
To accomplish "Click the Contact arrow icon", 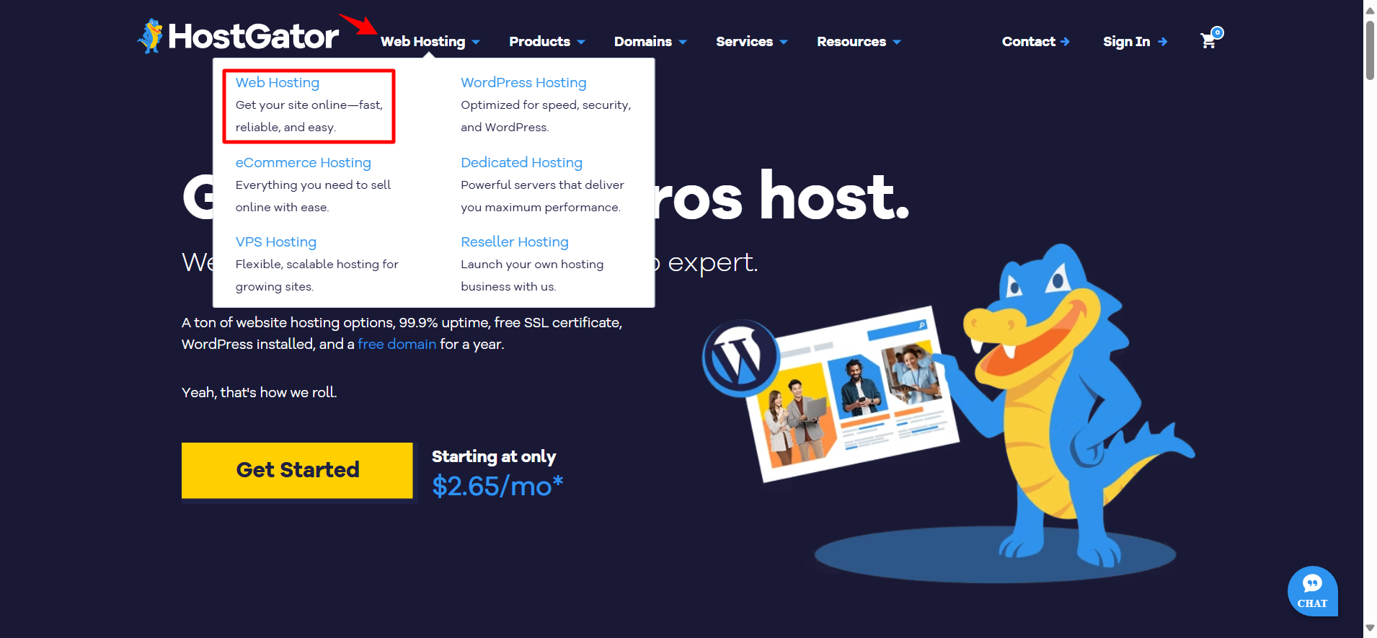I will (1066, 42).
